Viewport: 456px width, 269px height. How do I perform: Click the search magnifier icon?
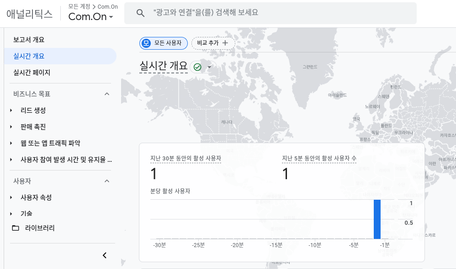tap(140, 13)
